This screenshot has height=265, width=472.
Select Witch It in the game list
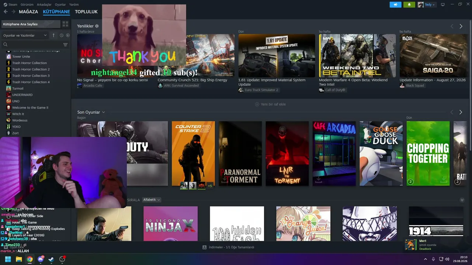pos(18,114)
